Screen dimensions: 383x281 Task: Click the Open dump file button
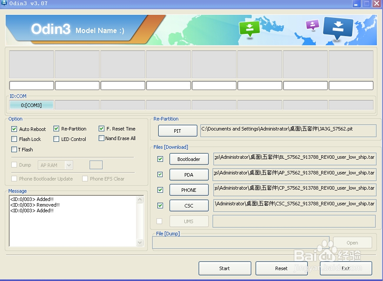click(352, 243)
